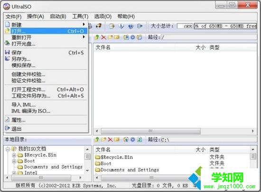Click the upper 路径 field showing /
Screen dimensions: 261x192
click(x=209, y=37)
